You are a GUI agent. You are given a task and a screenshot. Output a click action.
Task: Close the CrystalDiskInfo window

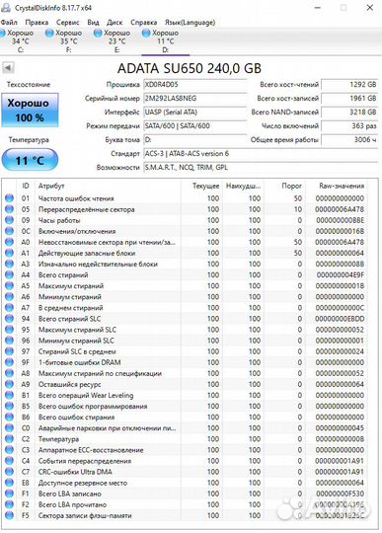click(x=370, y=7)
